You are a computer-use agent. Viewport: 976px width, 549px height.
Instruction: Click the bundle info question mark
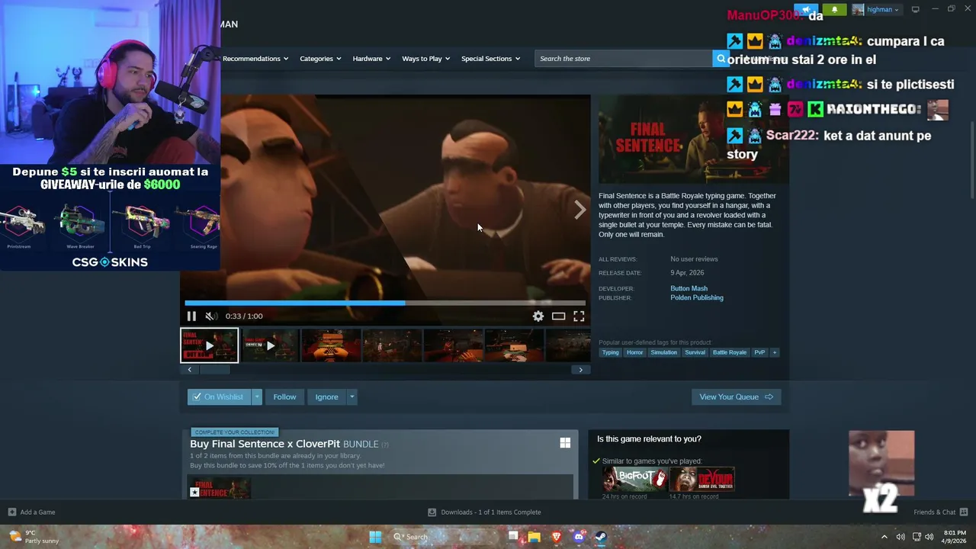tap(385, 445)
